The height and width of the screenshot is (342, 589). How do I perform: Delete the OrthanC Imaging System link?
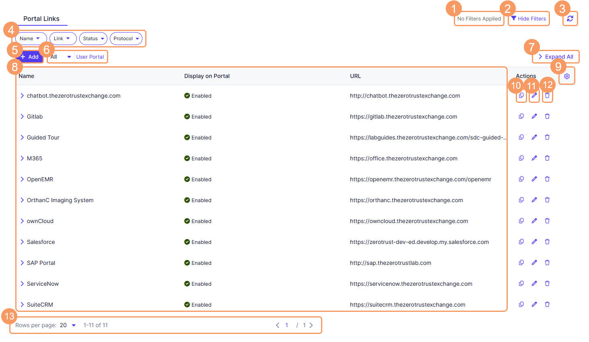[547, 200]
